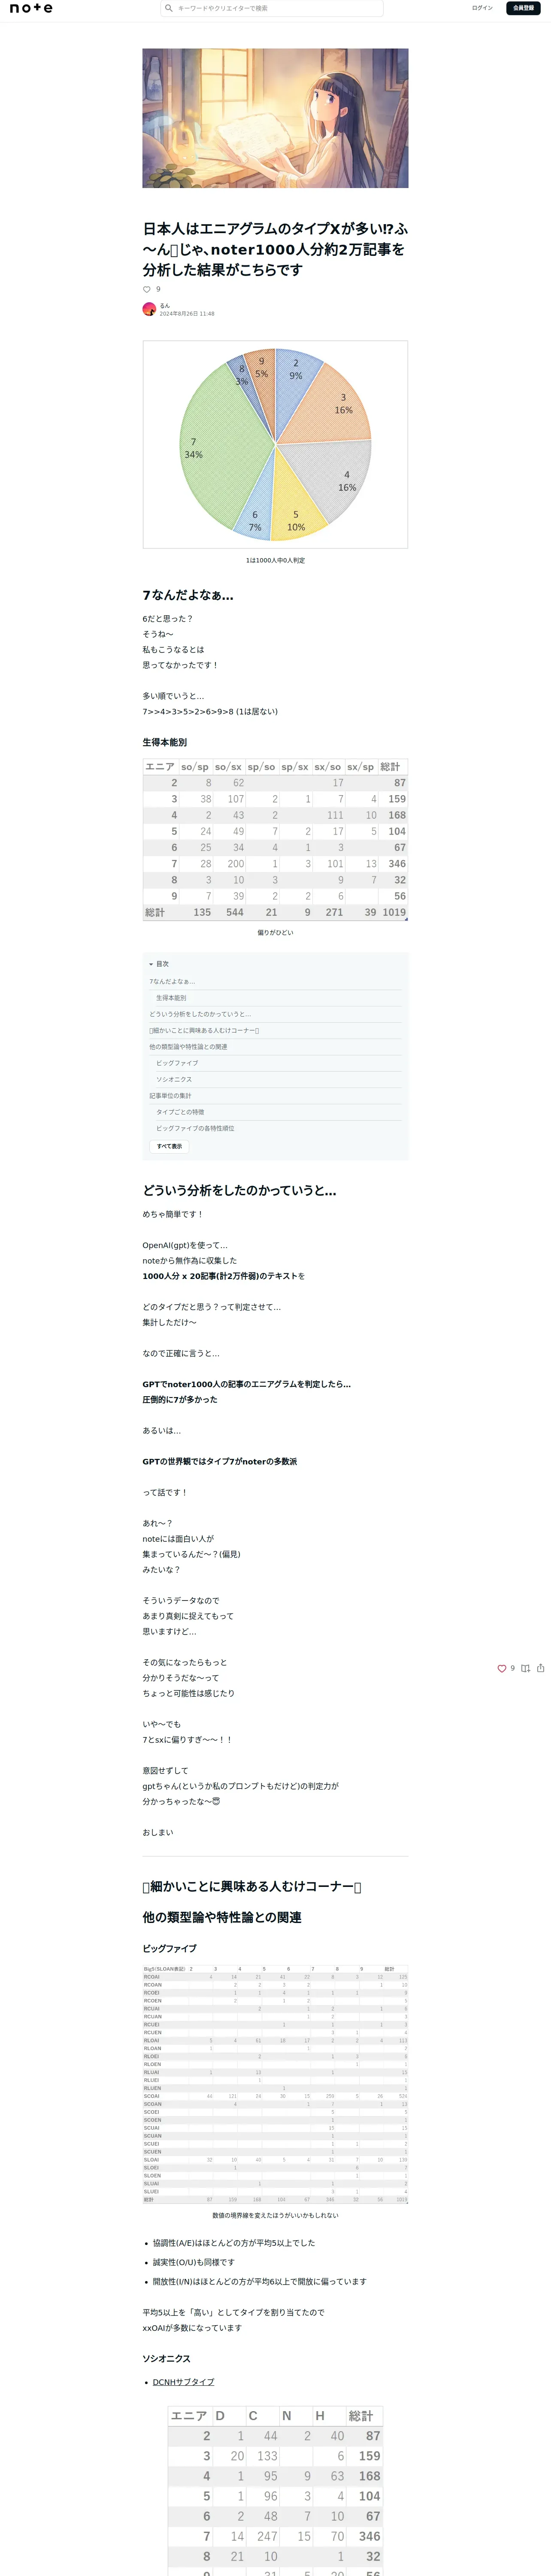Jump to ソシオニクス in contents
This screenshot has height=2576, width=551.
[x=174, y=1079]
